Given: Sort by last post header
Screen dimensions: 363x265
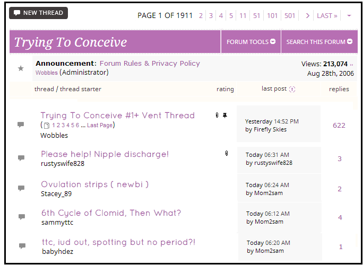Looking at the screenshot, I should (x=274, y=89).
